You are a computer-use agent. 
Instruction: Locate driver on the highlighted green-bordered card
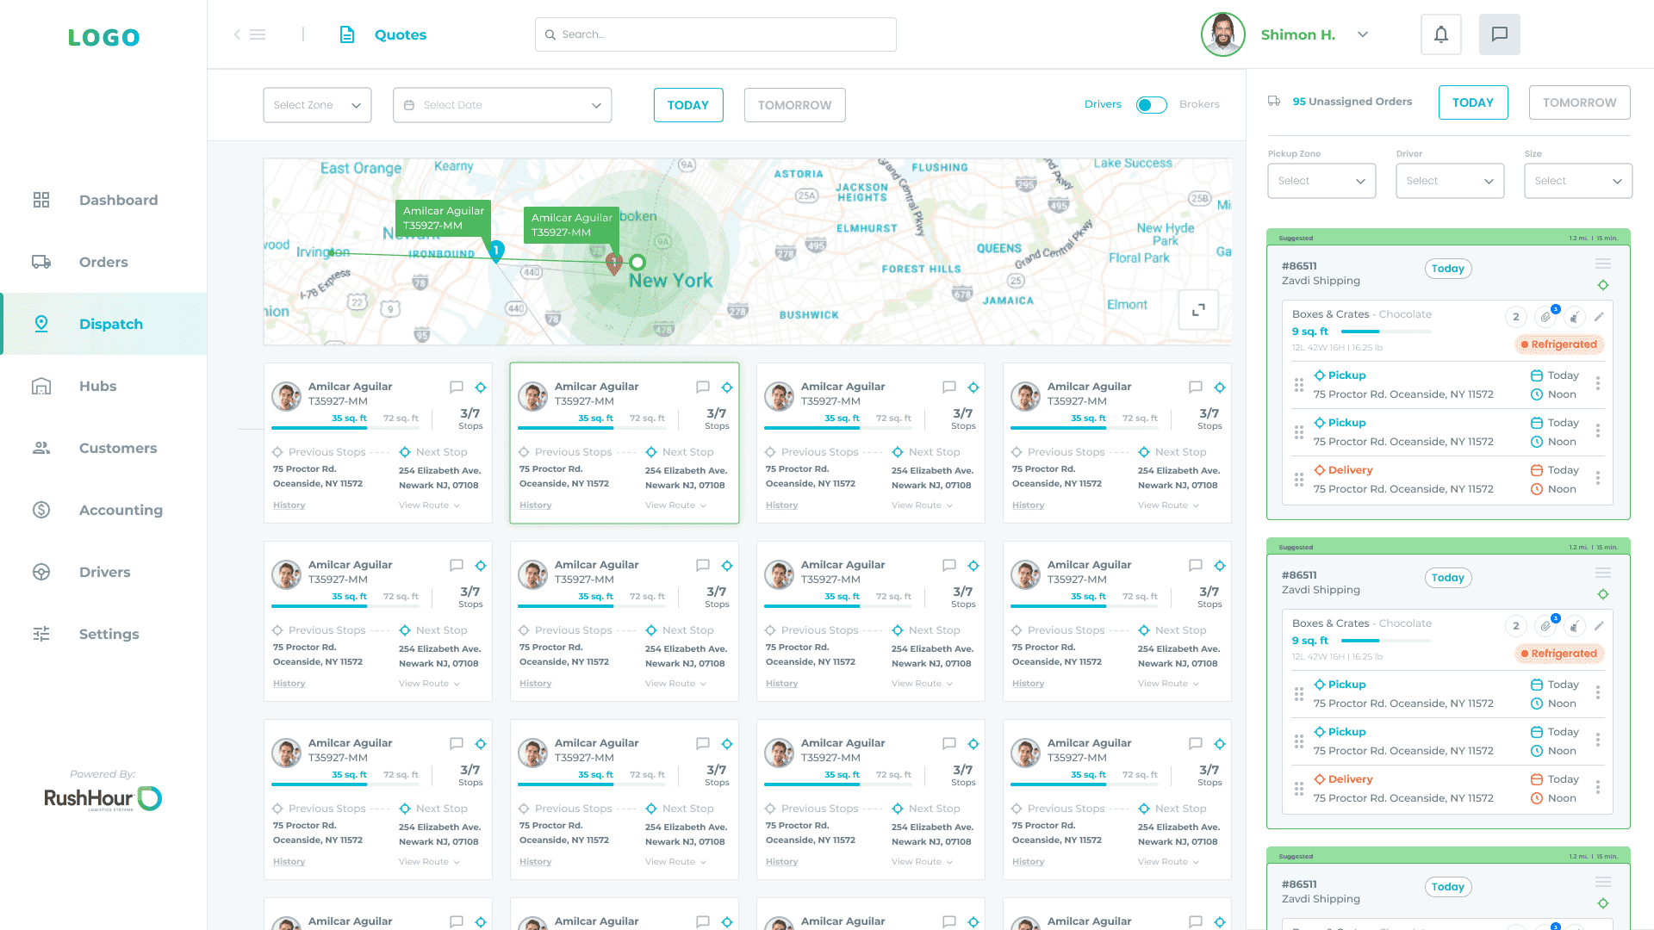(727, 387)
